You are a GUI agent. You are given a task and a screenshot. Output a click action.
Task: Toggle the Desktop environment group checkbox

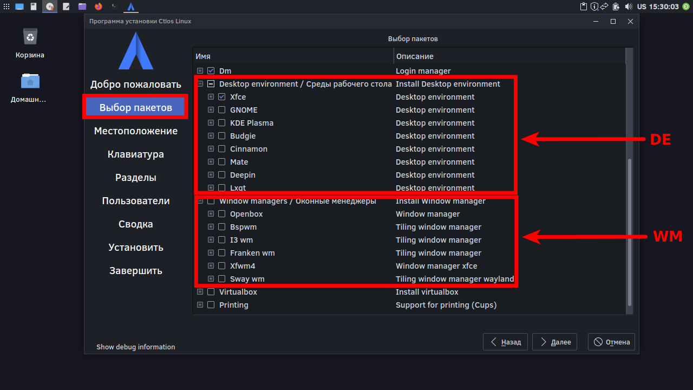pos(211,84)
